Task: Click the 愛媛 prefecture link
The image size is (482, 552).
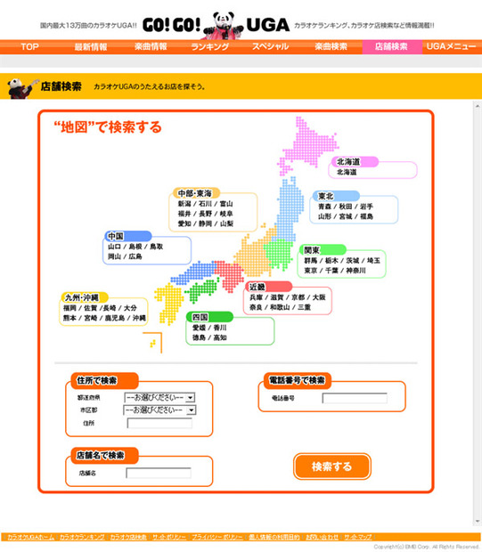Action: 199,328
